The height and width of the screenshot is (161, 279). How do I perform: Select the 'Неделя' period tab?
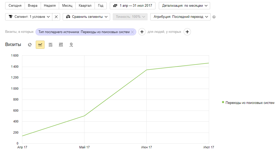(50, 6)
